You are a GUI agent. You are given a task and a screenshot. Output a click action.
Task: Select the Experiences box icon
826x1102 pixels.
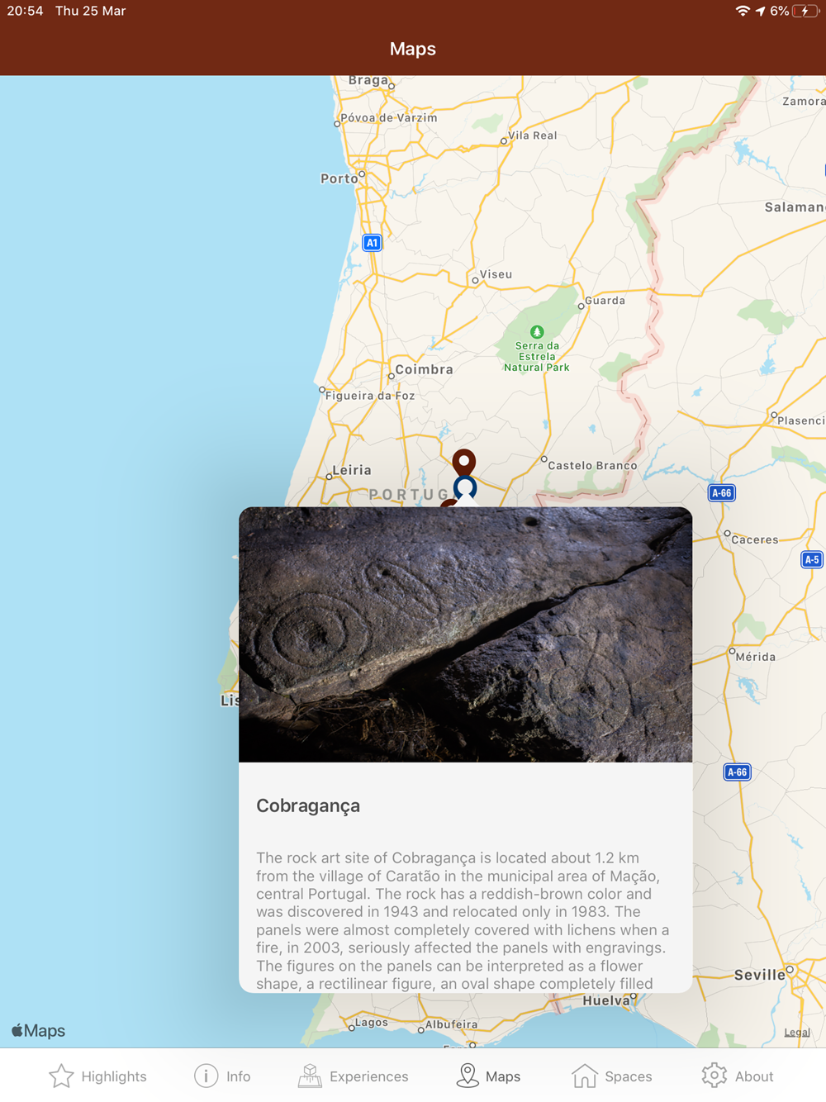310,1076
